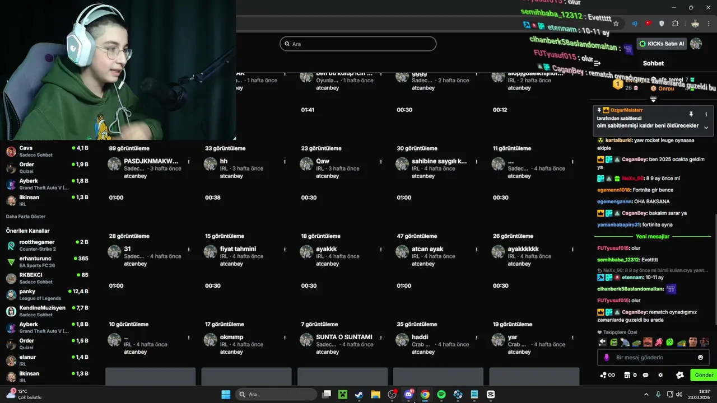This screenshot has width=717, height=403.
Task: Open Spotify from the taskbar
Action: (441, 395)
